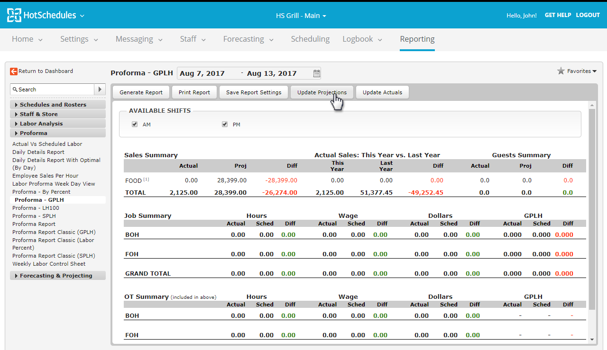Open the Favorites dropdown

click(582, 71)
